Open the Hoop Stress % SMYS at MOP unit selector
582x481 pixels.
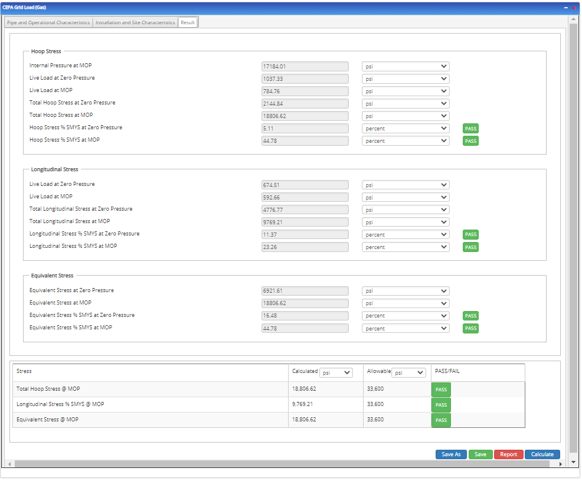405,140
